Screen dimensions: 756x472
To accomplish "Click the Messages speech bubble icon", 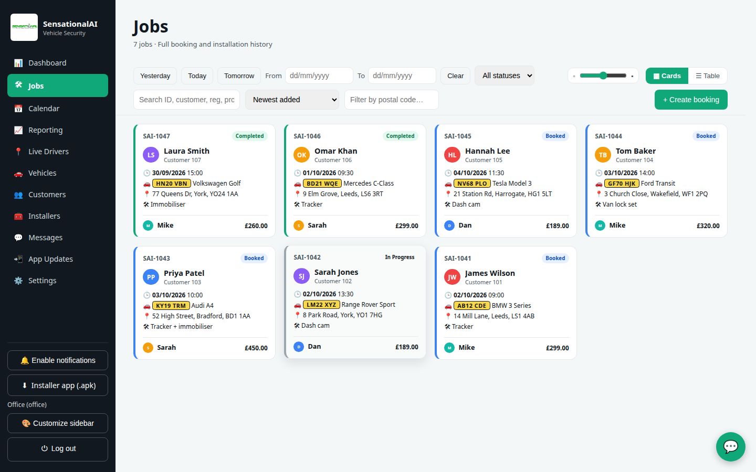I will 18,238.
